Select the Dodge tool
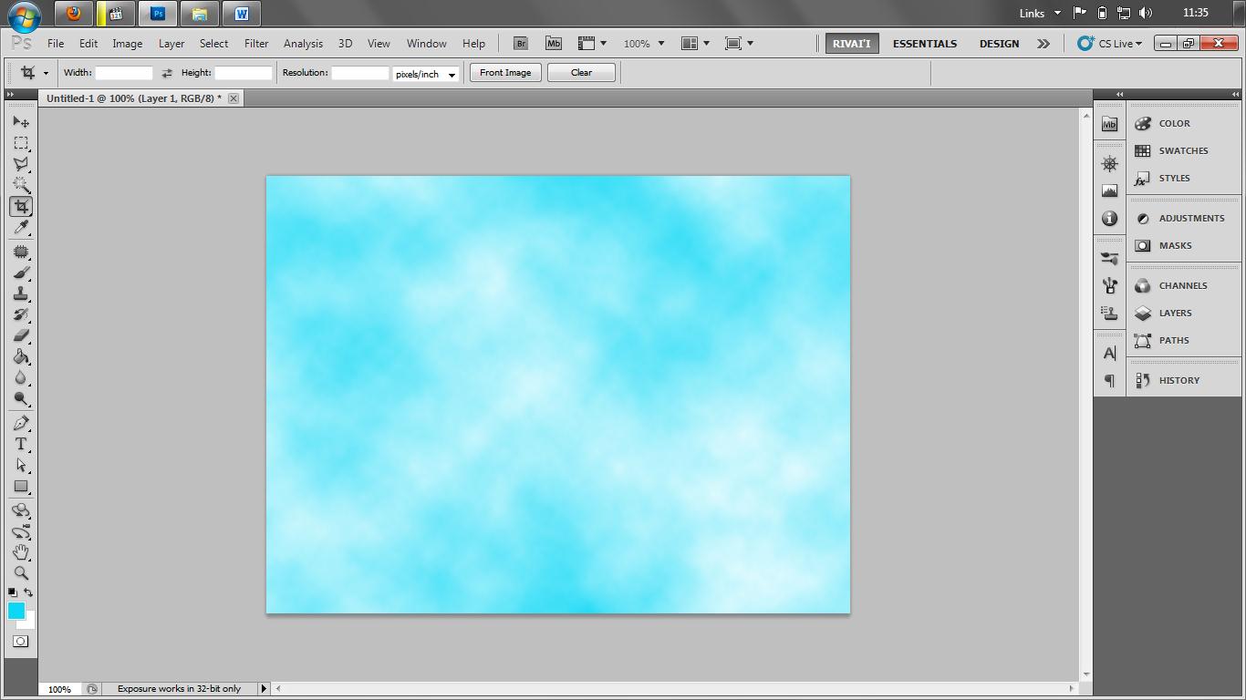This screenshot has width=1246, height=700. pos(21,398)
